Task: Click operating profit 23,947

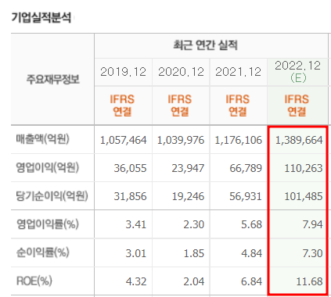Action: [x=188, y=169]
